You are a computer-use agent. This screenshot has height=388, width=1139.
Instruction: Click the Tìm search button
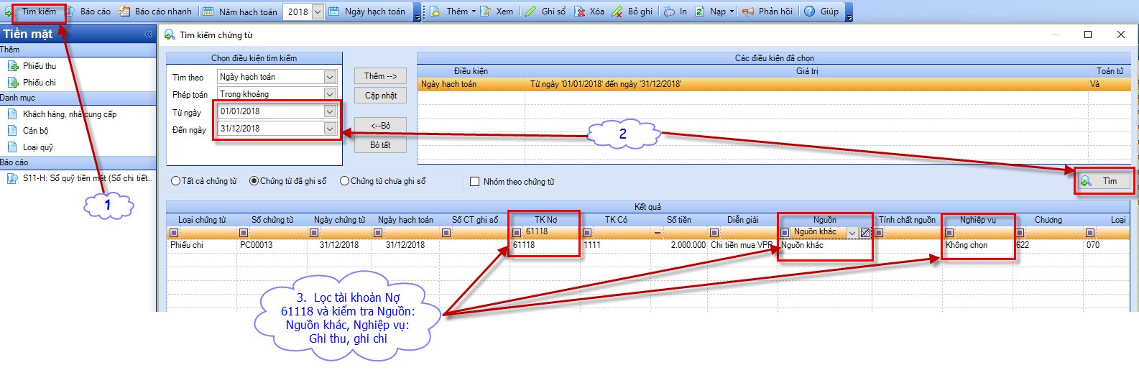click(1105, 181)
